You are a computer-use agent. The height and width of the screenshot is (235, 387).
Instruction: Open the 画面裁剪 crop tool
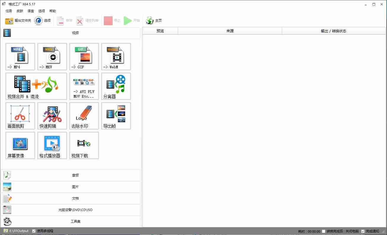click(20, 116)
